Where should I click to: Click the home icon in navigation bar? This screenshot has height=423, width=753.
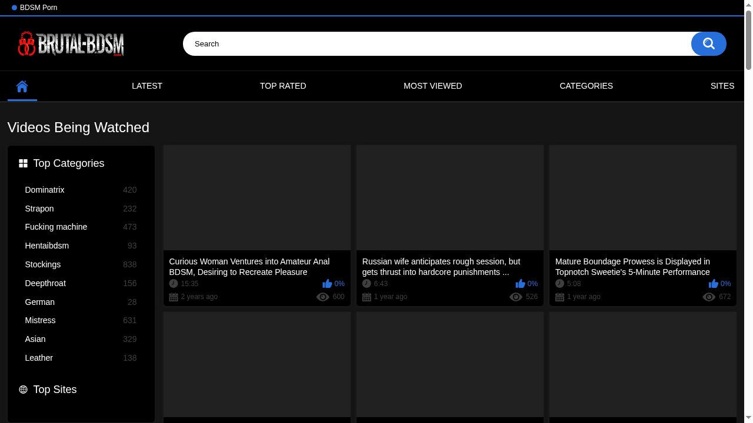[22, 86]
